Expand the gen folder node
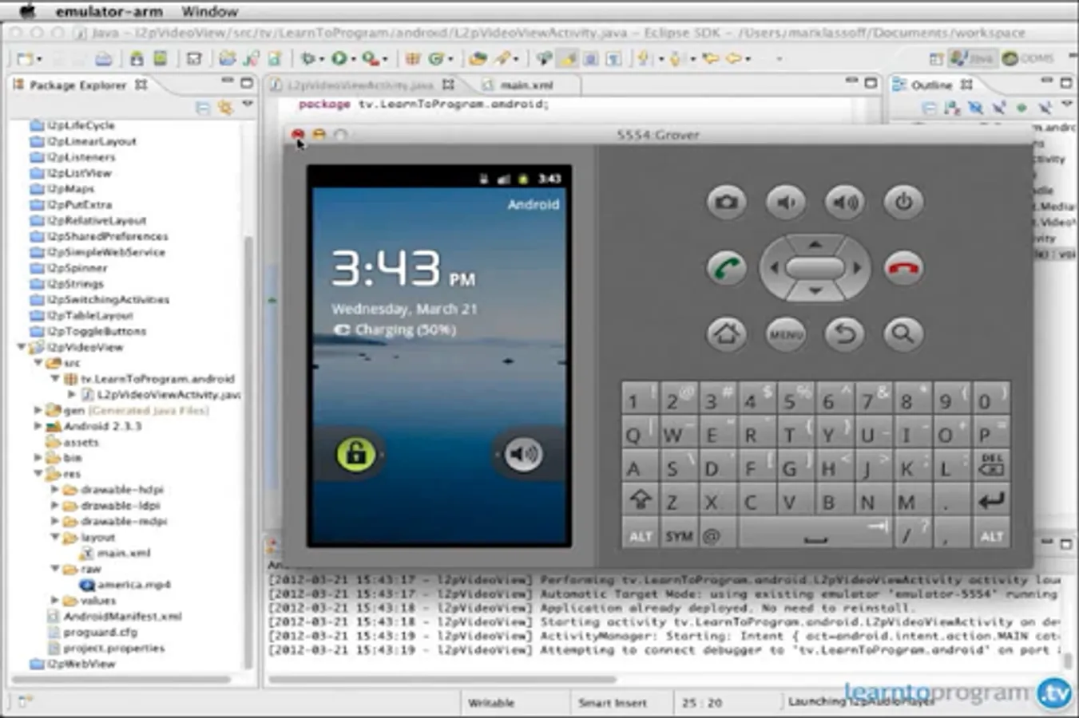 (38, 410)
